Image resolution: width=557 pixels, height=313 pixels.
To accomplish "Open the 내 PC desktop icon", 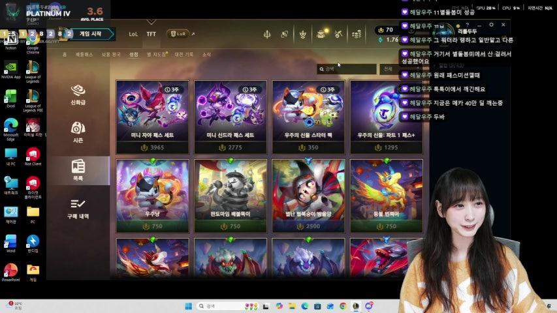I will [11, 157].
